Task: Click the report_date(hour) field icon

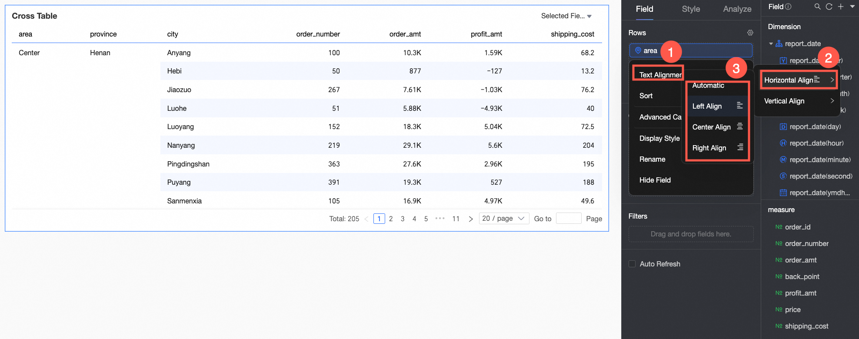Action: [783, 143]
